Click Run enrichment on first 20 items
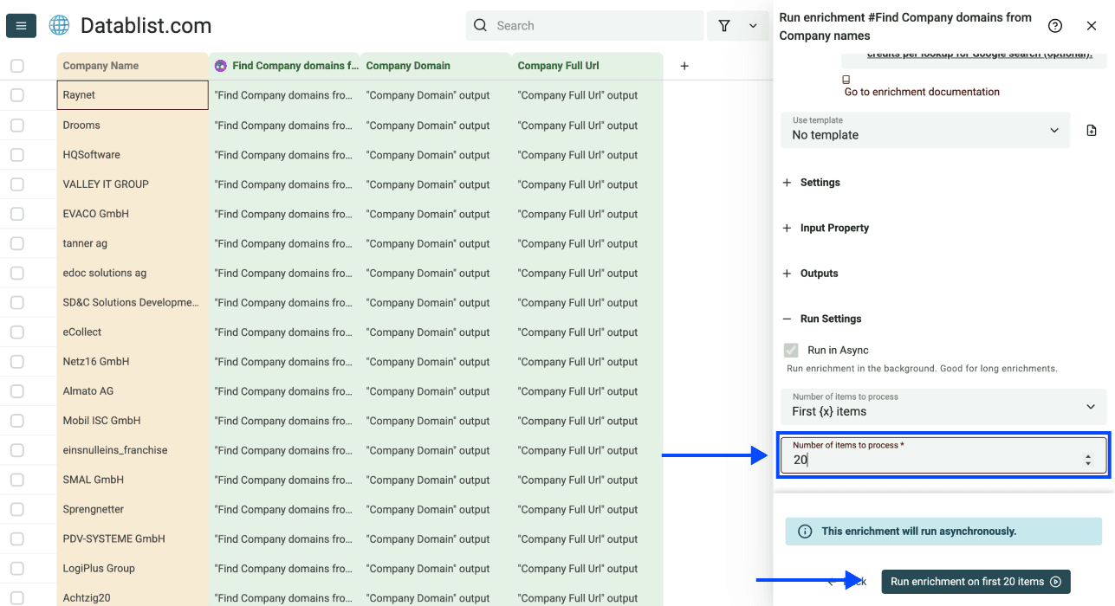The height and width of the screenshot is (606, 1115). [x=975, y=581]
